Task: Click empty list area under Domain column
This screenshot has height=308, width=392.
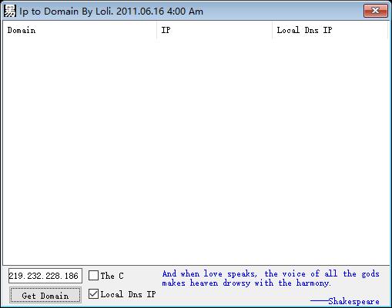Action: [79, 151]
